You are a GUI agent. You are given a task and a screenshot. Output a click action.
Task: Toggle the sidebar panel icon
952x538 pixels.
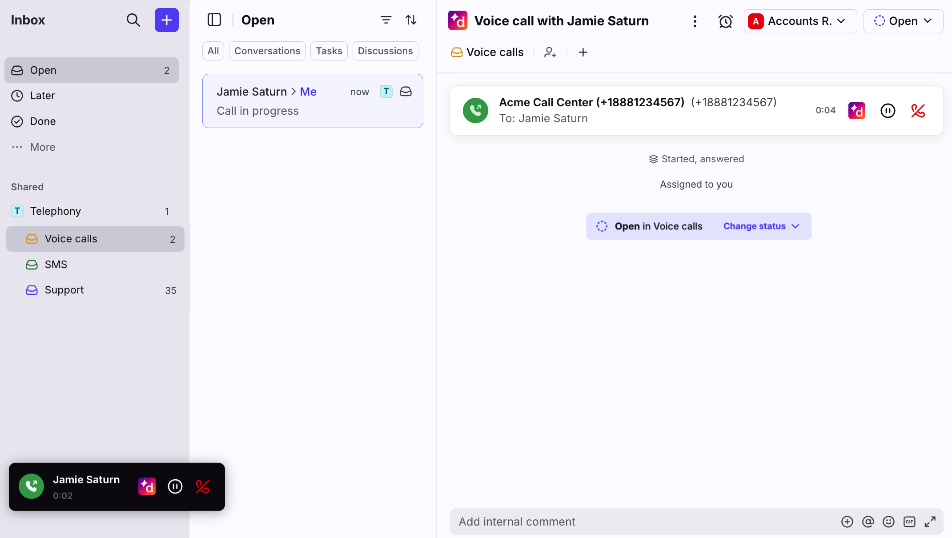[214, 20]
